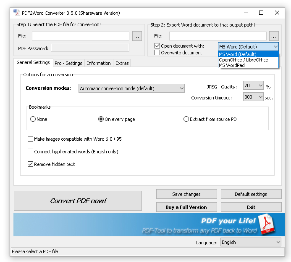The height and width of the screenshot is (262, 291).
Task: Select Extract from source PDF option
Action: 186,119
